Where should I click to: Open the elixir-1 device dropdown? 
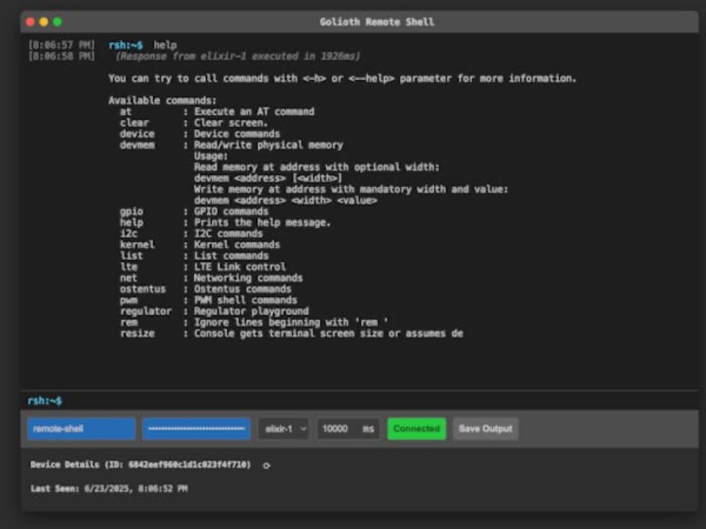tap(284, 429)
